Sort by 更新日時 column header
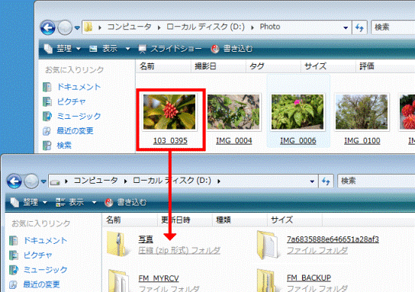The height and width of the screenshot is (292, 415). (185, 220)
